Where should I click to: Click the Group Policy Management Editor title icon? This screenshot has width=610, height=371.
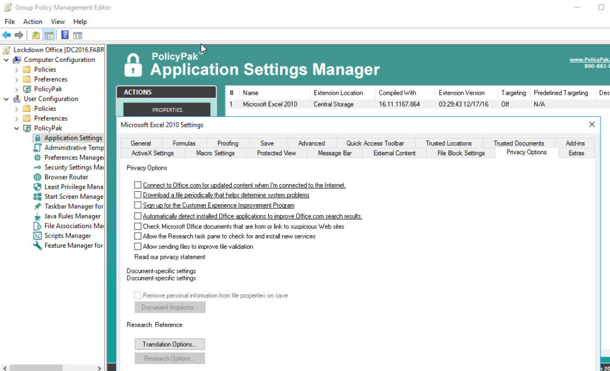7,7
